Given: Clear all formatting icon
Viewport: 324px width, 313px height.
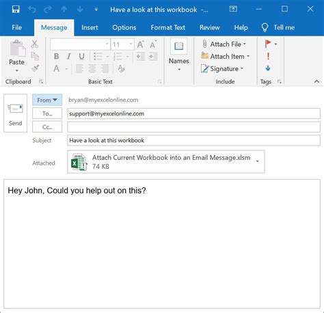Looking at the screenshot, I should 121,68.
